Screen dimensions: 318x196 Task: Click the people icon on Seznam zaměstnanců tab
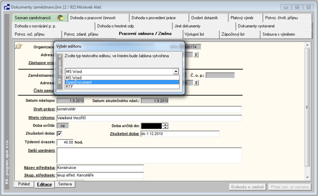60,17
